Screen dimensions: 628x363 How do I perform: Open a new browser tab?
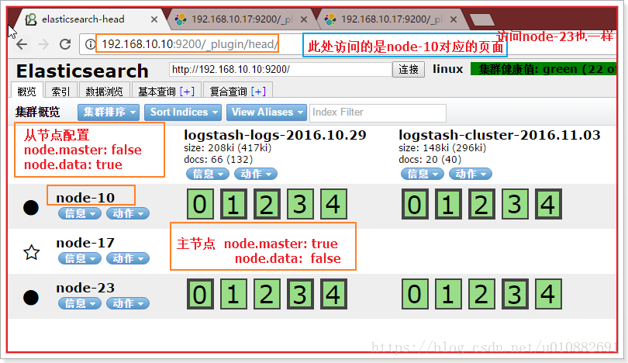point(481,19)
